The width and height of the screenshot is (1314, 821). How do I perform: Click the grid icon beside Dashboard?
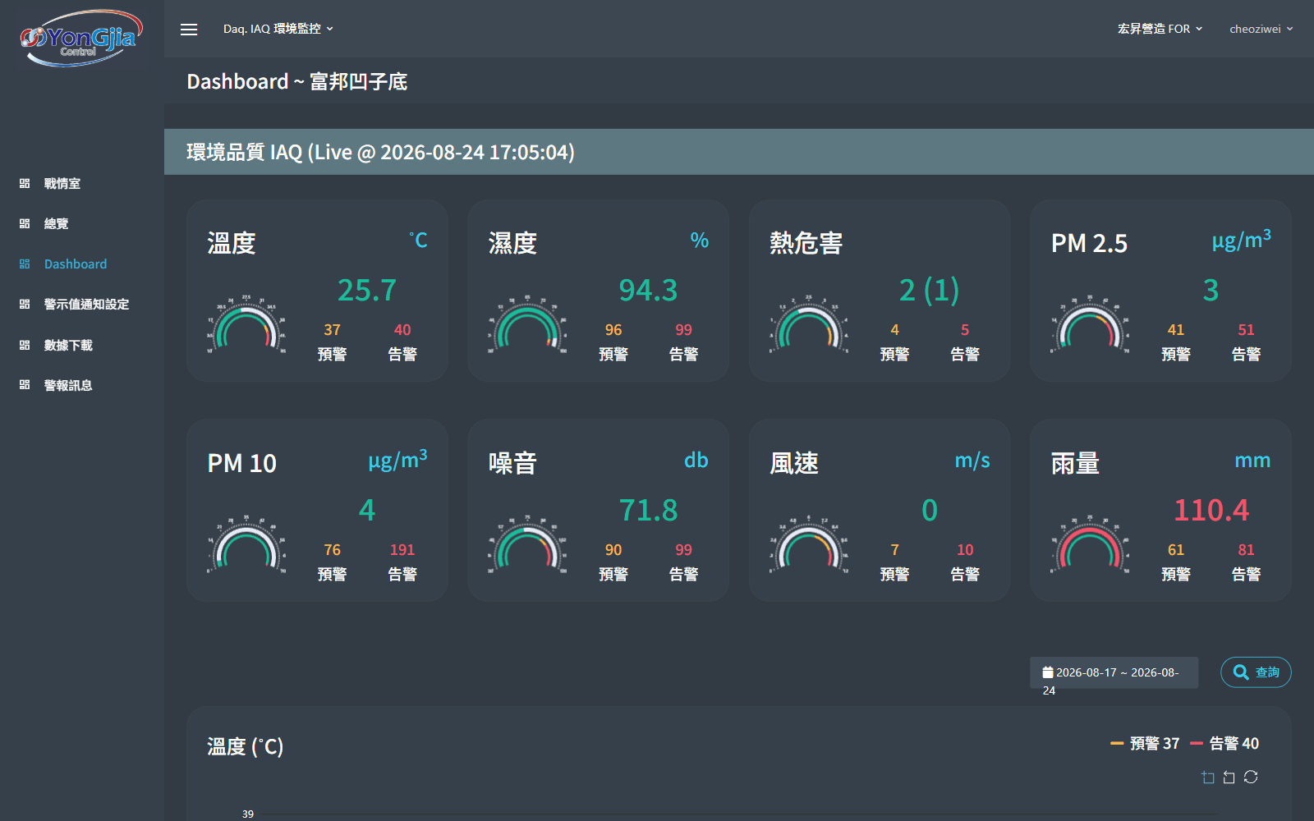[x=25, y=264]
